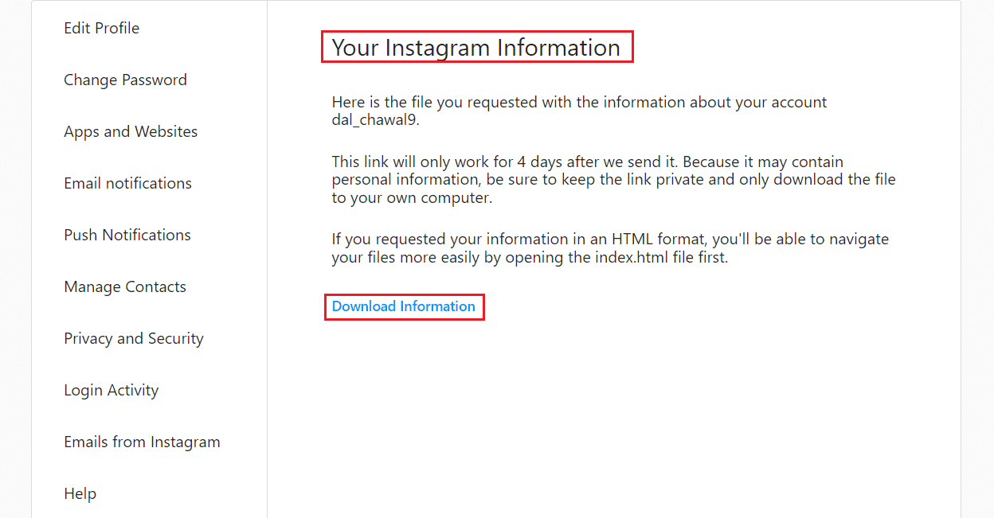Screen dimensions: 994x518
Task: Click the dal_chawal9 account username text
Action: tap(373, 120)
